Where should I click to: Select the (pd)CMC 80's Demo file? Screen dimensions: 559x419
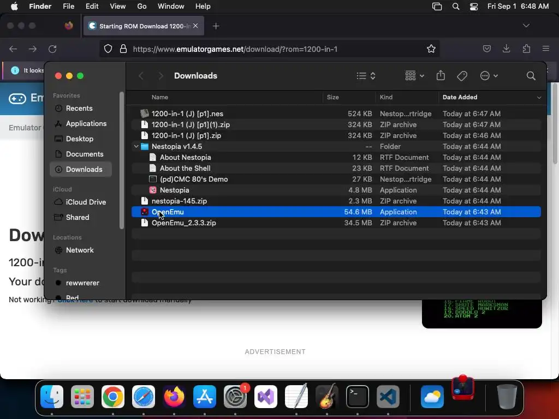pyautogui.click(x=336, y=179)
